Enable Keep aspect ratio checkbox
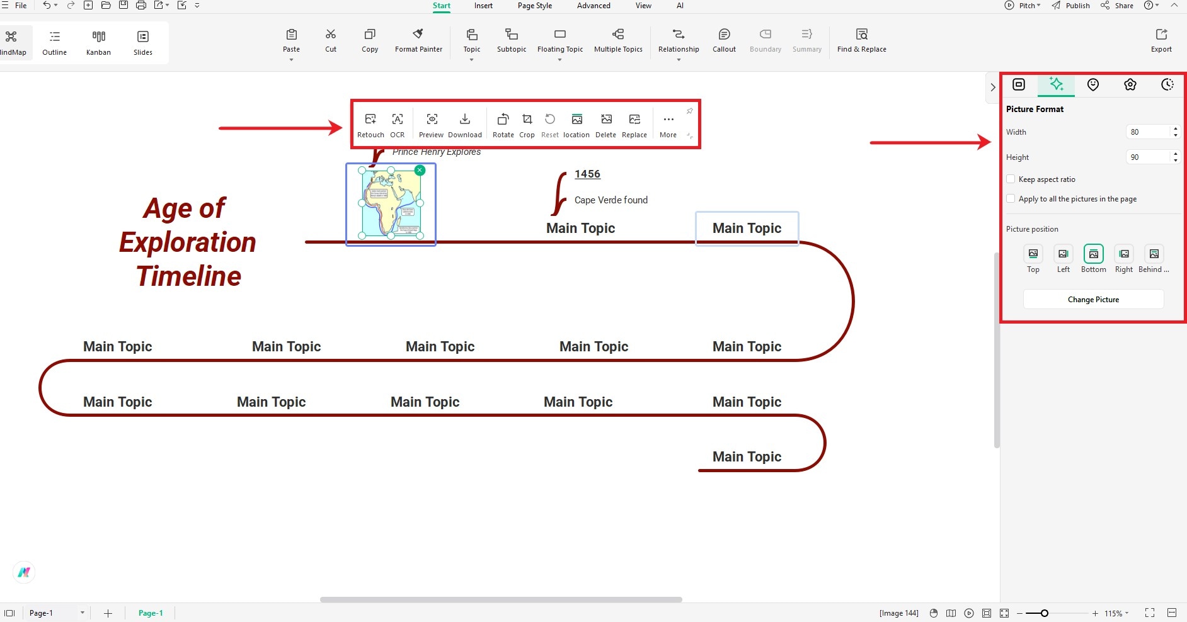The width and height of the screenshot is (1187, 622). [1011, 179]
